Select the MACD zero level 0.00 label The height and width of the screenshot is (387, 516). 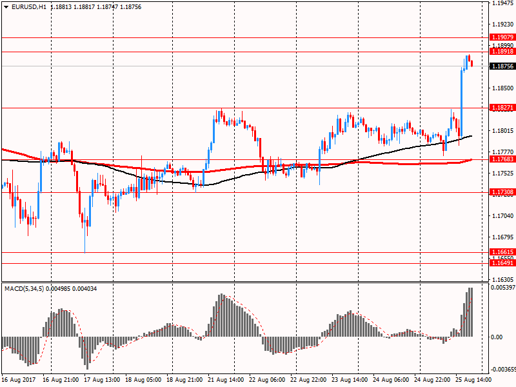coord(497,337)
